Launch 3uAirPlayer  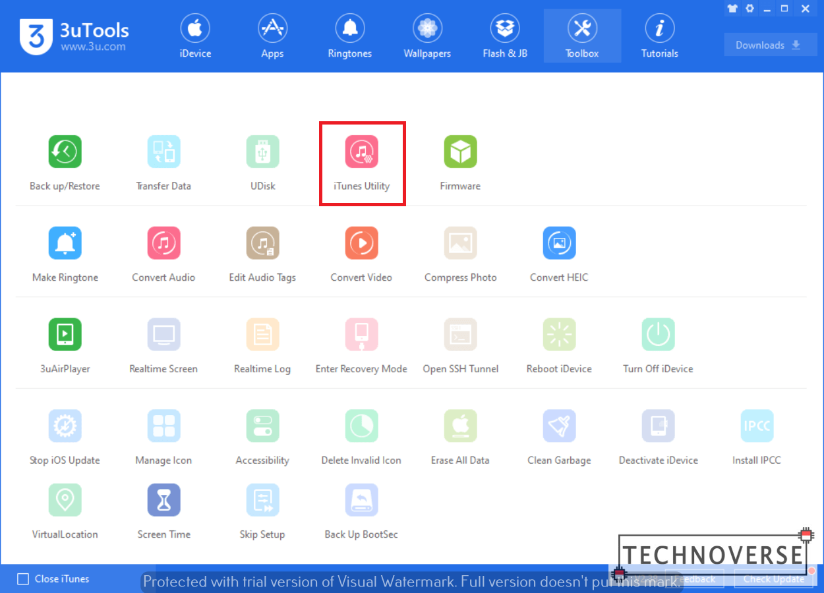pyautogui.click(x=65, y=346)
